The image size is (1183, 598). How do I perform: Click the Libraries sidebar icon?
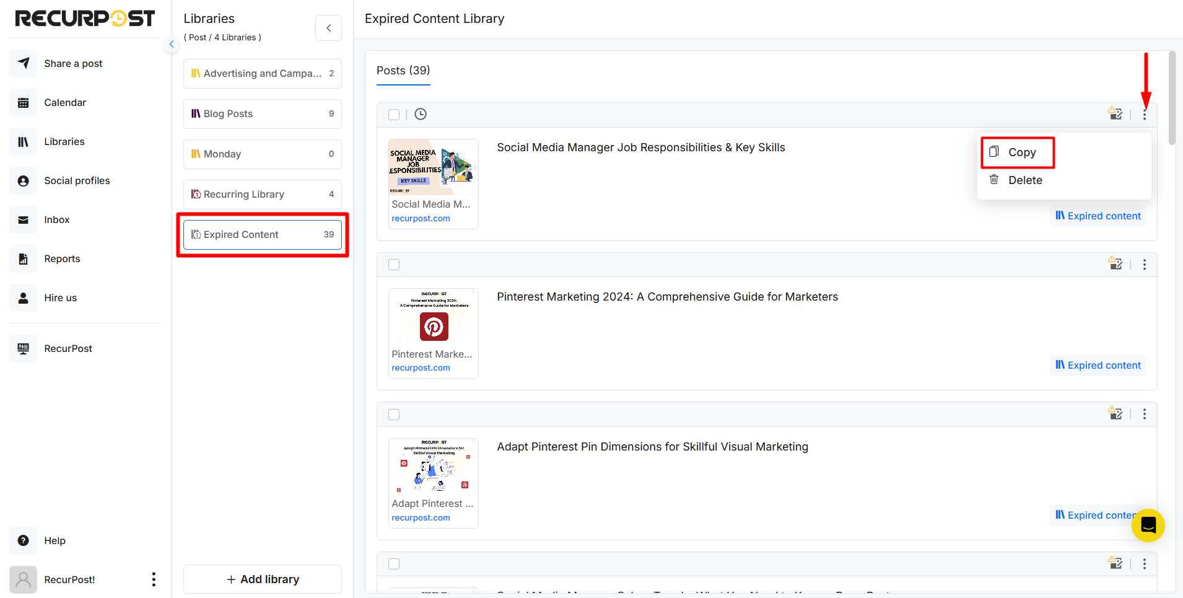[x=24, y=141]
